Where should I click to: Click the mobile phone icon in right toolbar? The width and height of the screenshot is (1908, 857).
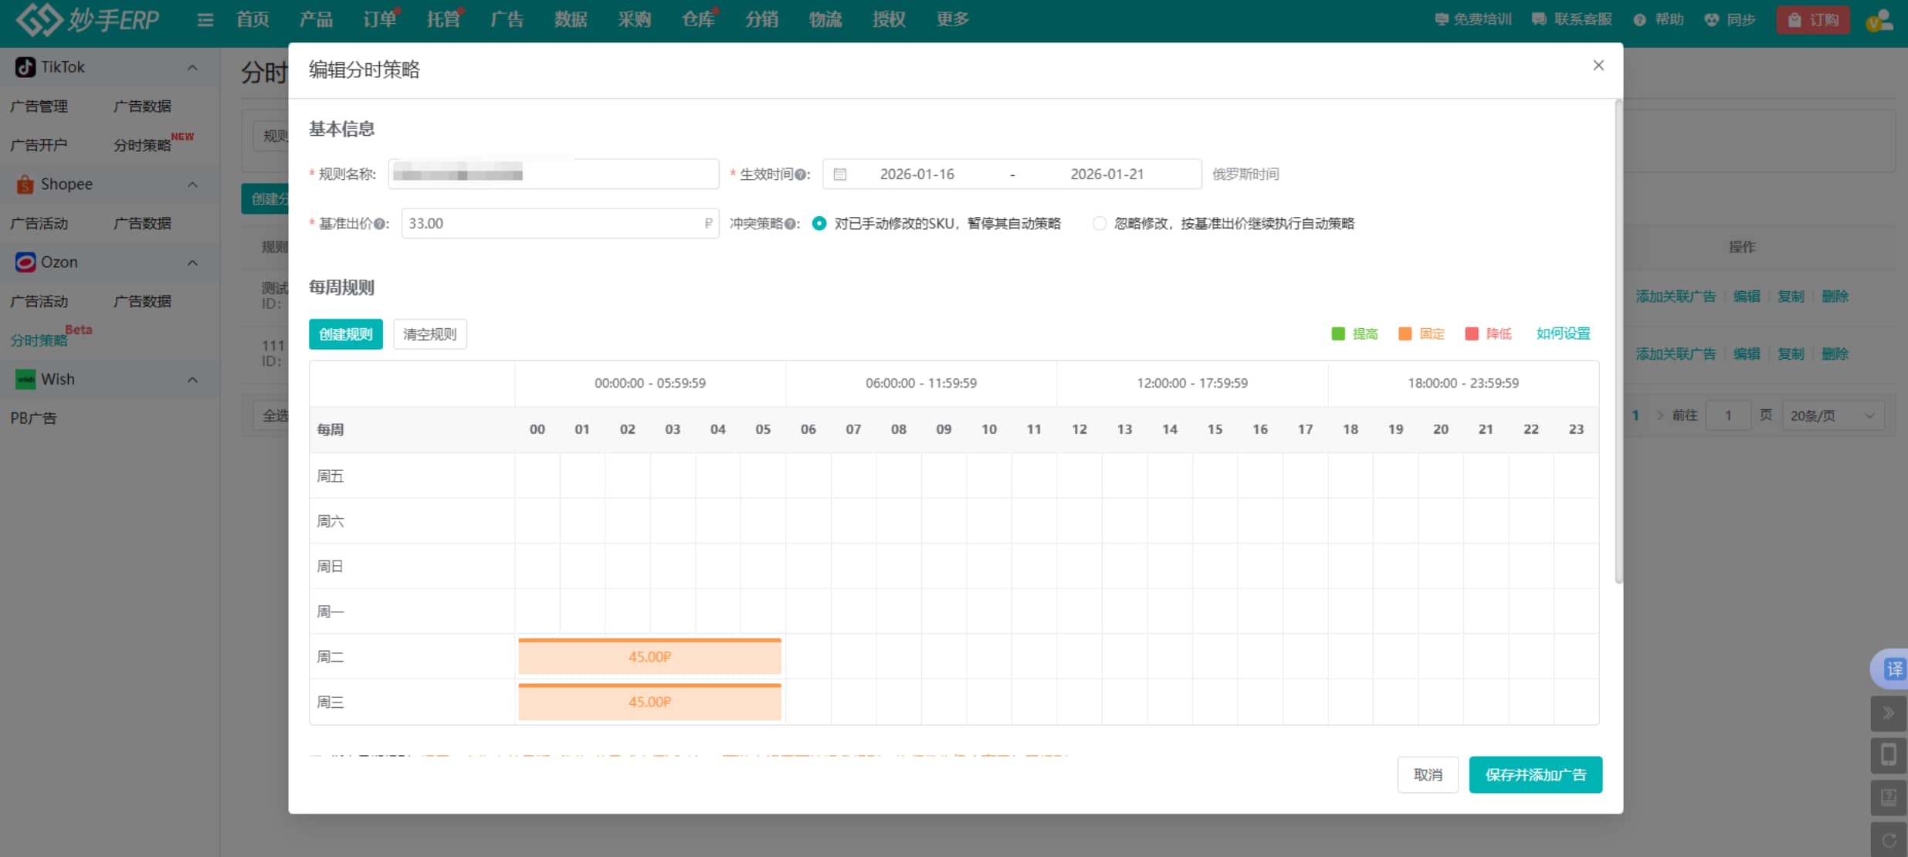point(1888,754)
